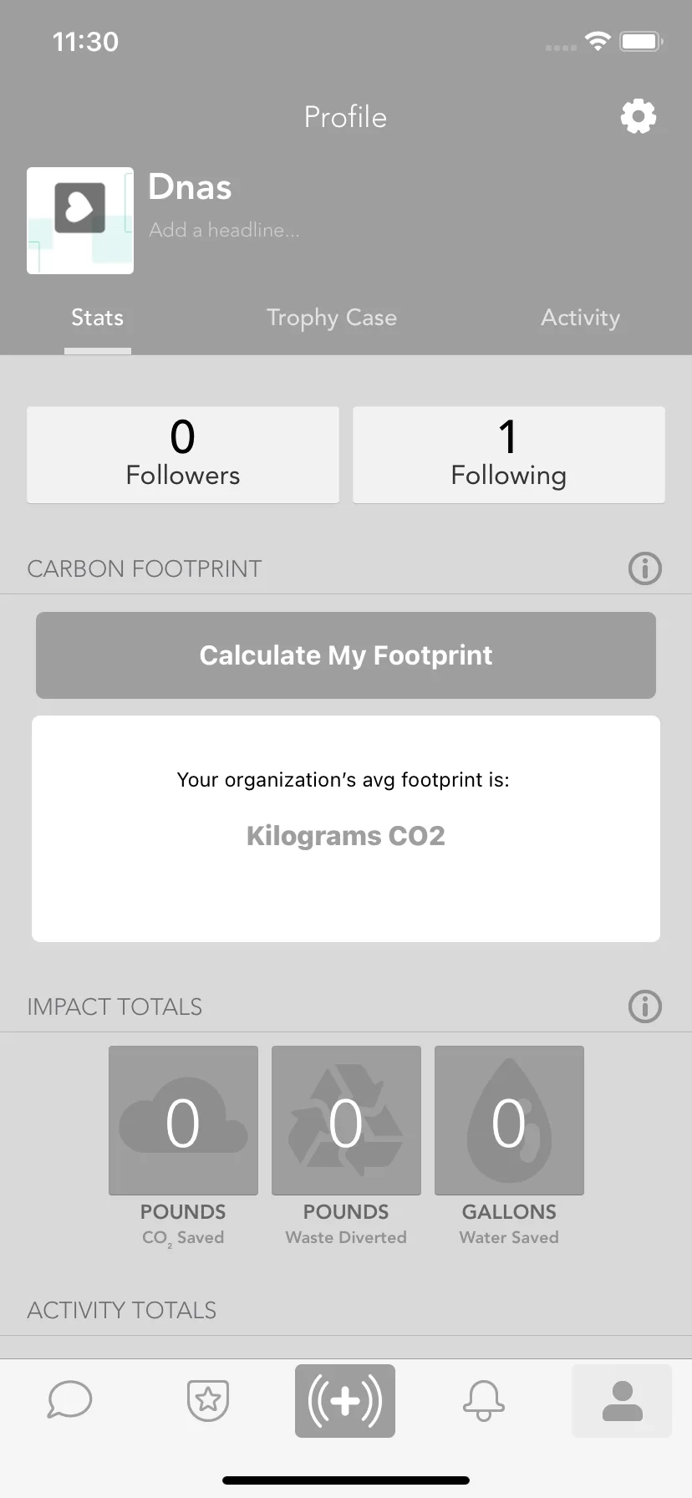
Task: Tap the Dnas profile picture
Action: (x=80, y=221)
